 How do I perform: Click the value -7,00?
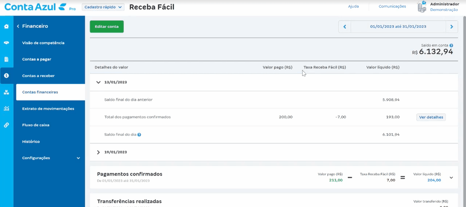click(x=341, y=117)
